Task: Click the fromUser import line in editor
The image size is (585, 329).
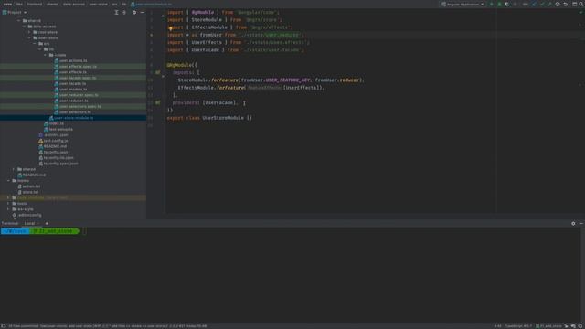Action: (236, 35)
